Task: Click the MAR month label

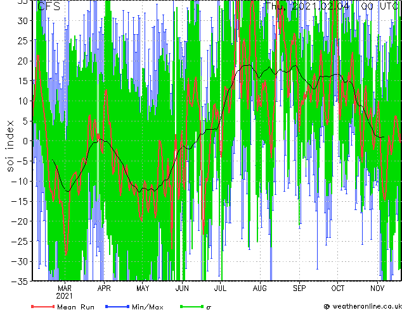Action: pos(65,288)
